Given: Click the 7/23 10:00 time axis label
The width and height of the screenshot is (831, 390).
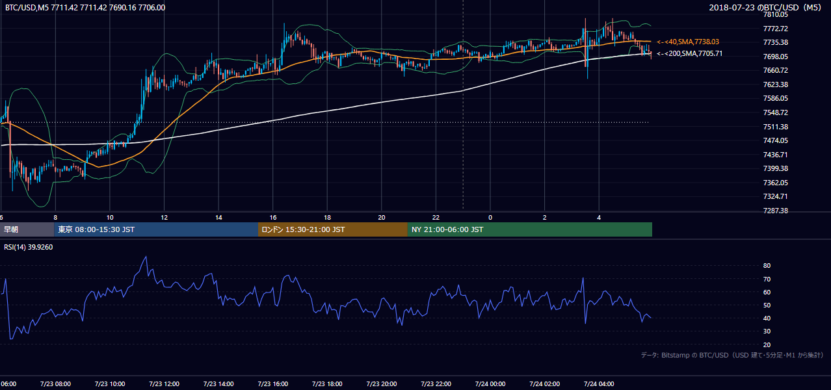Looking at the screenshot, I should pos(110,383).
